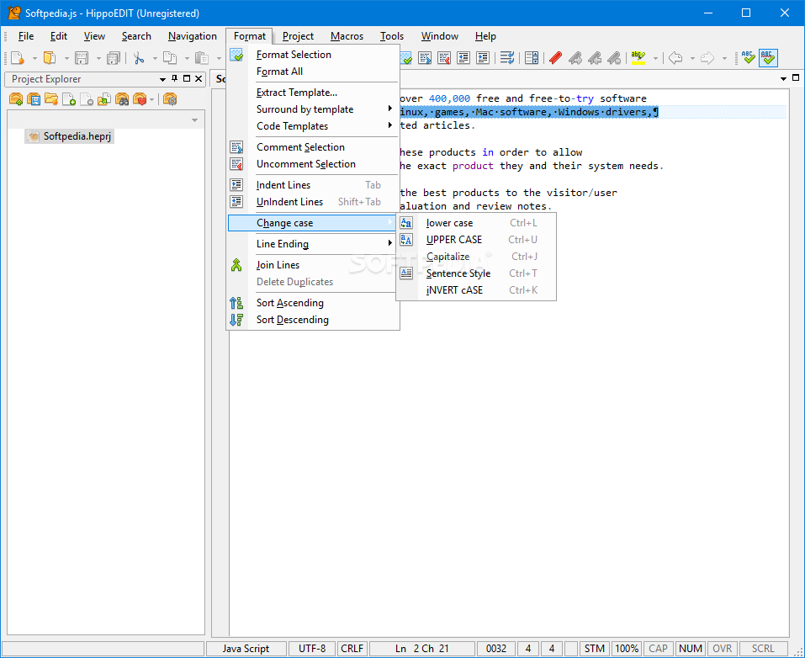
Task: Toggle the active online spell check icon
Action: [768, 57]
